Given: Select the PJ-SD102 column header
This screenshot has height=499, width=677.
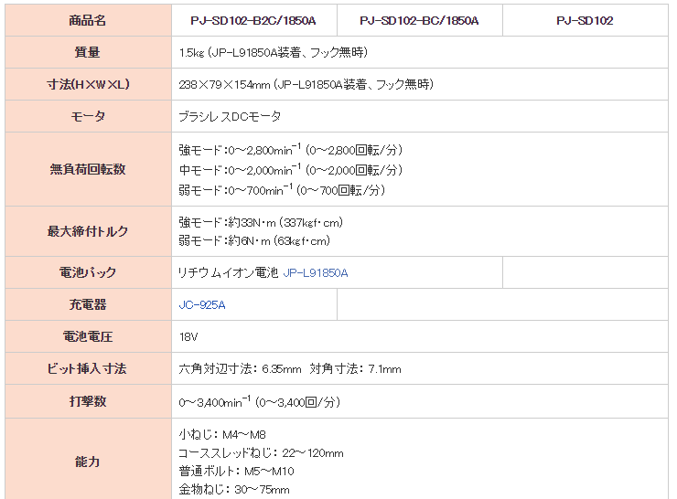Looking at the screenshot, I should coord(585,21).
